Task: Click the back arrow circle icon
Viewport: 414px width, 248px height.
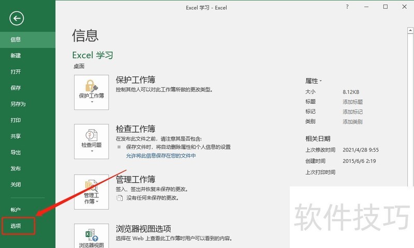Action: (x=17, y=19)
